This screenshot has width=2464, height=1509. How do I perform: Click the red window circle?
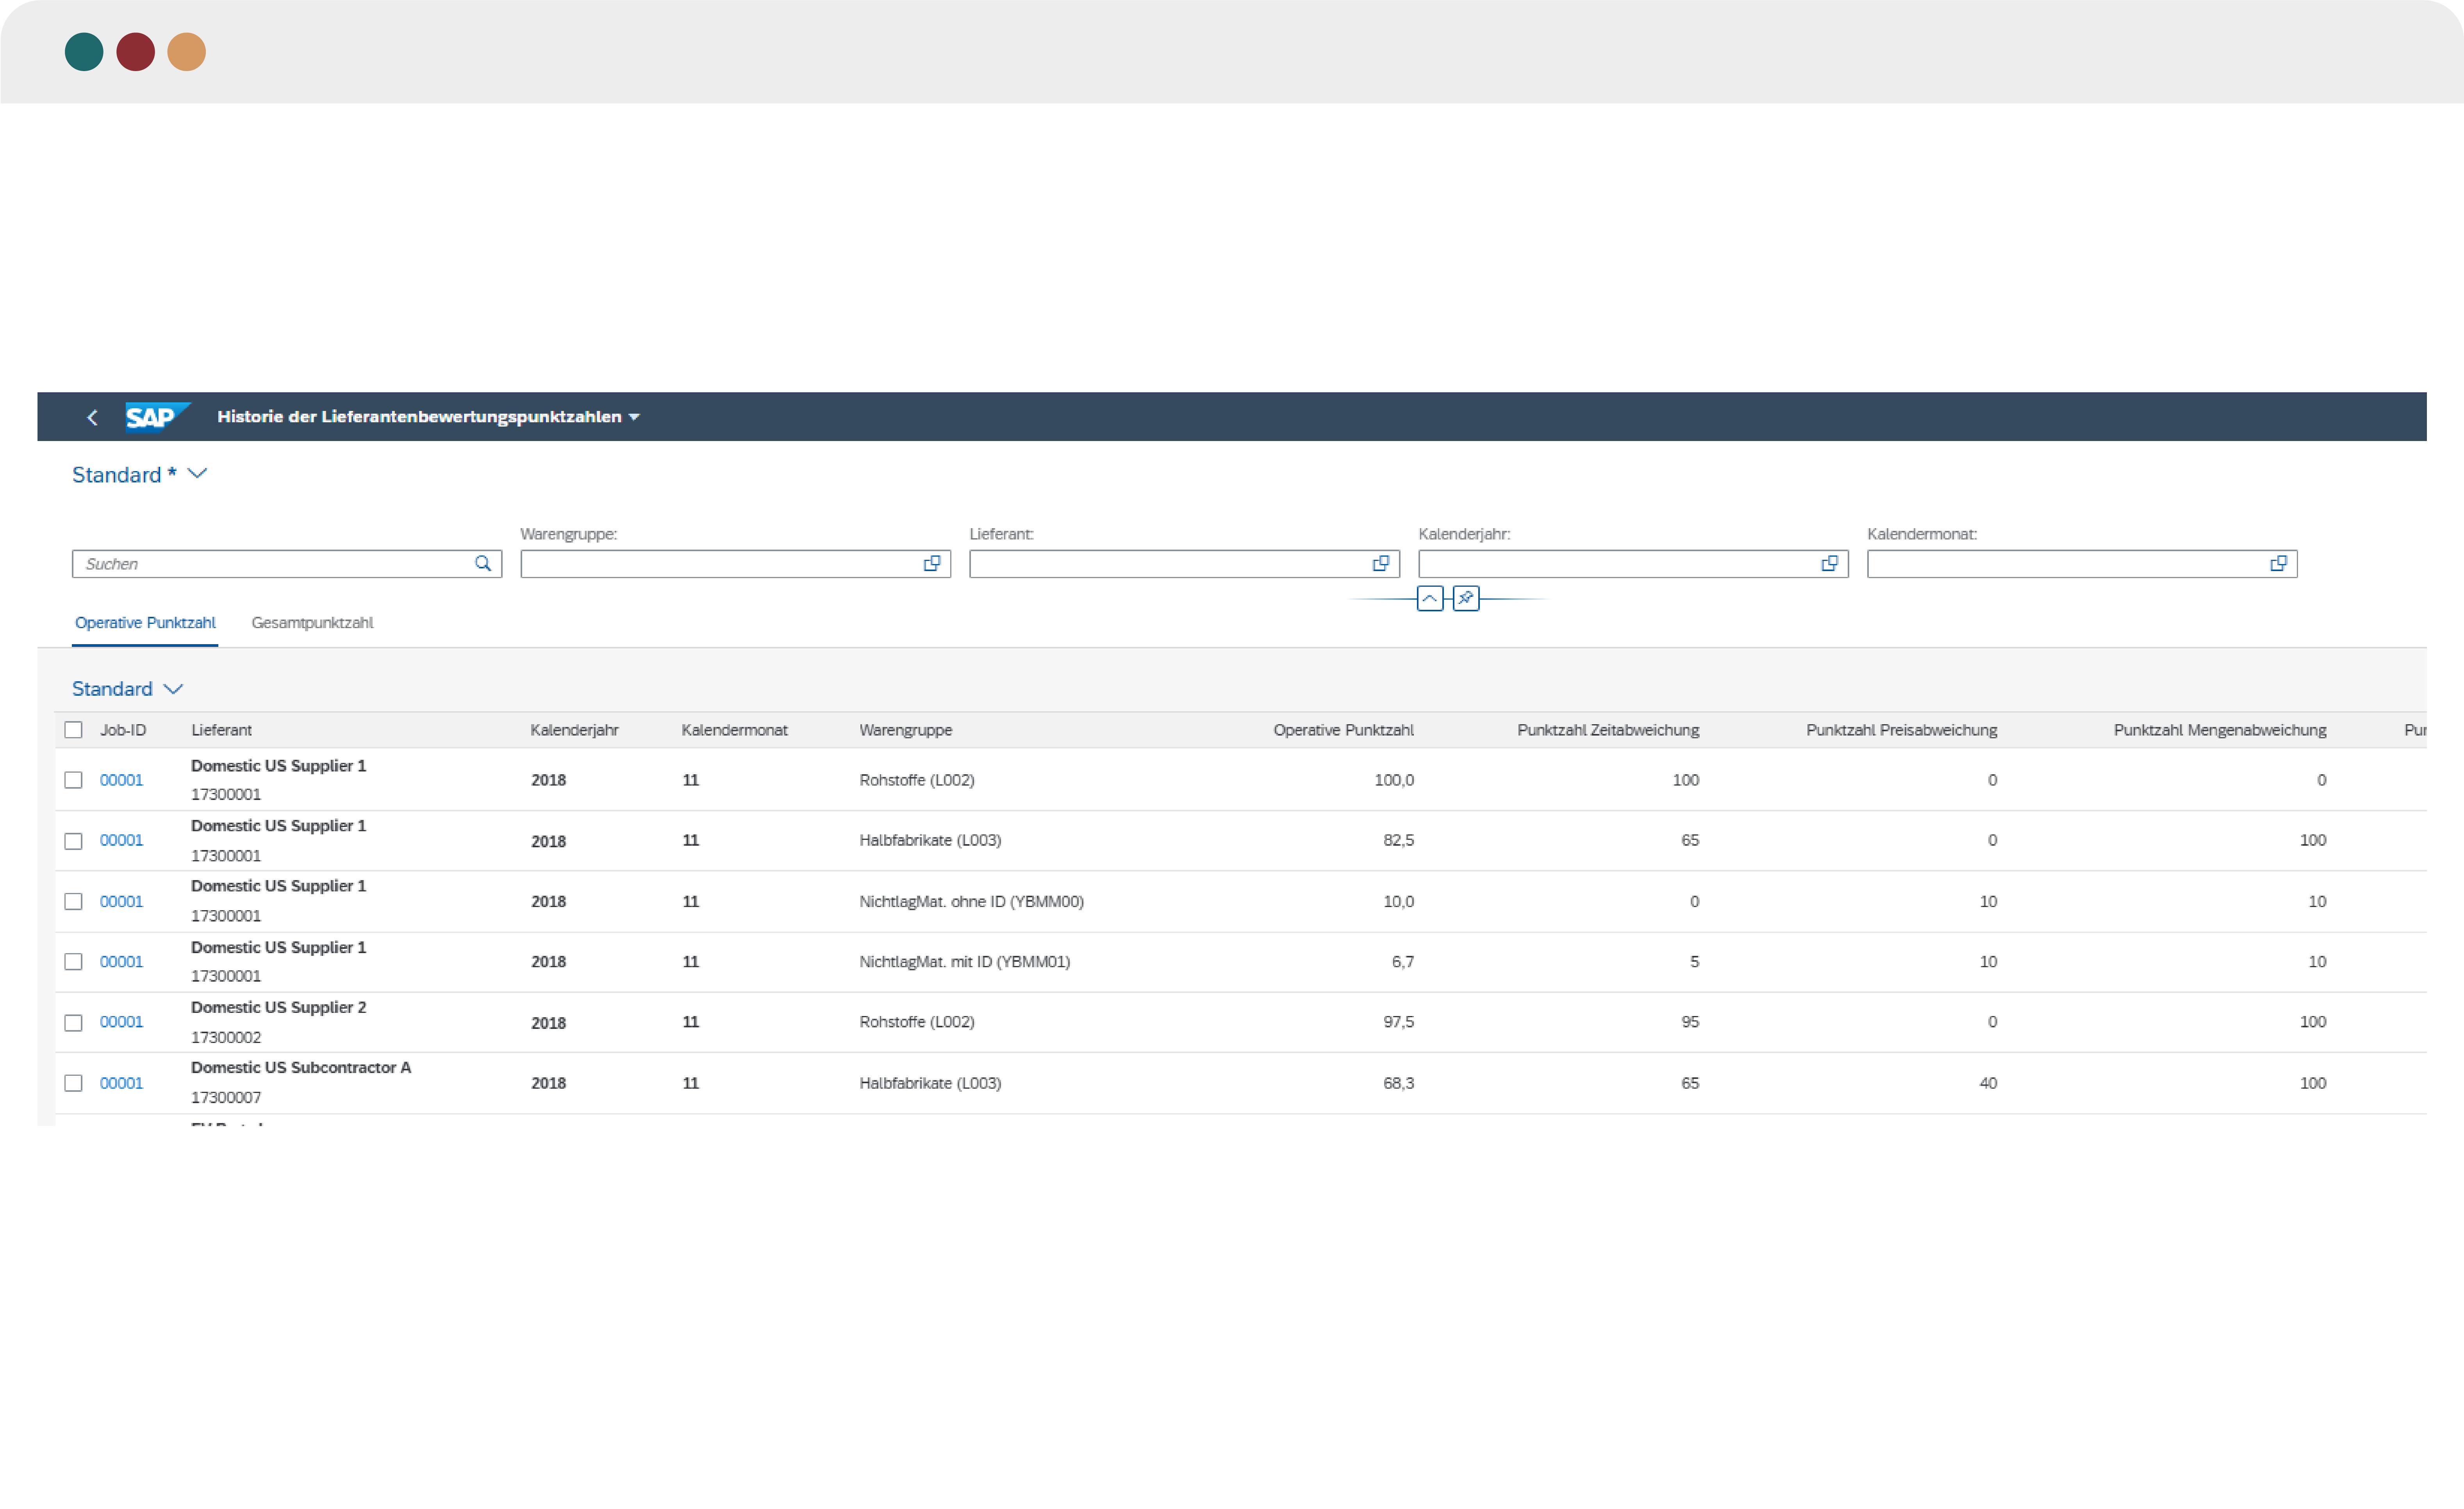(x=135, y=52)
